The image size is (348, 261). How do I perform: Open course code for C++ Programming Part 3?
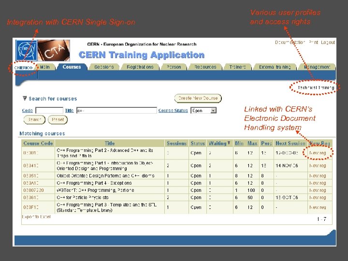pyautogui.click(x=31, y=207)
